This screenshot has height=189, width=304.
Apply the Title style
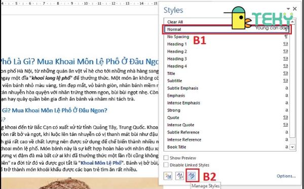(x=226, y=73)
